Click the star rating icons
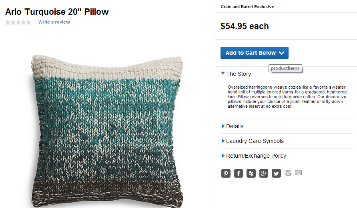This screenshot has height=208, width=357. (x=18, y=22)
